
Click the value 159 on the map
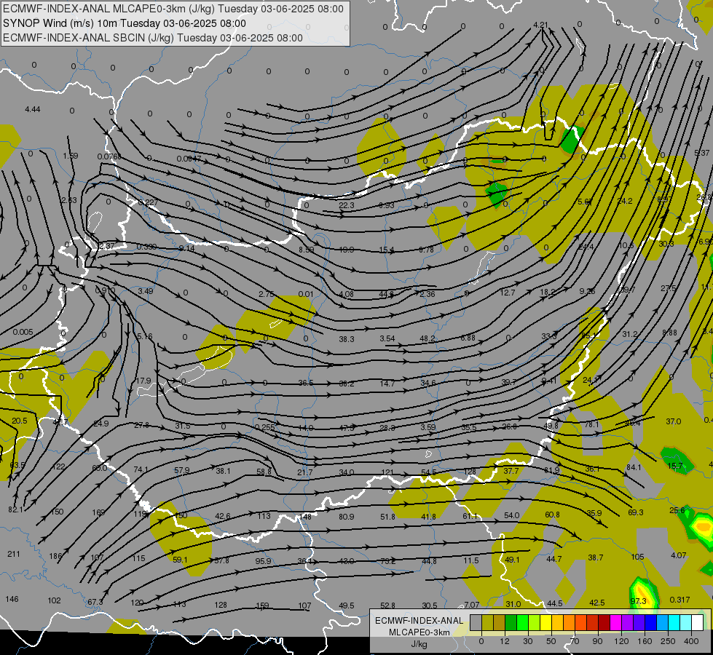262,606
